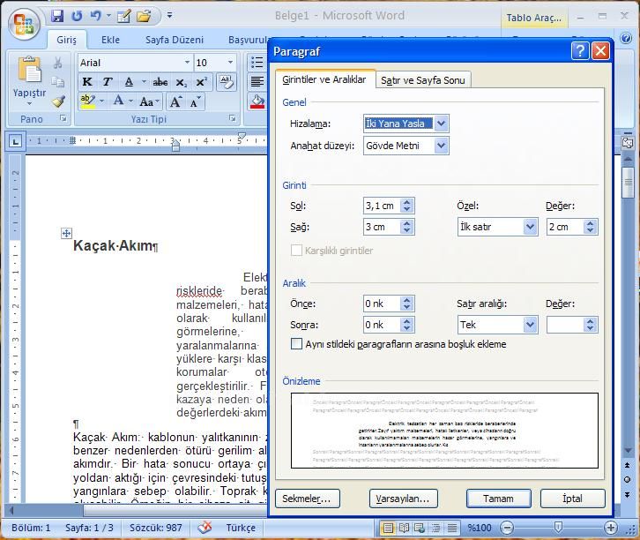640x540 pixels.
Task: Confirm with the Tamam button
Action: pos(498,499)
